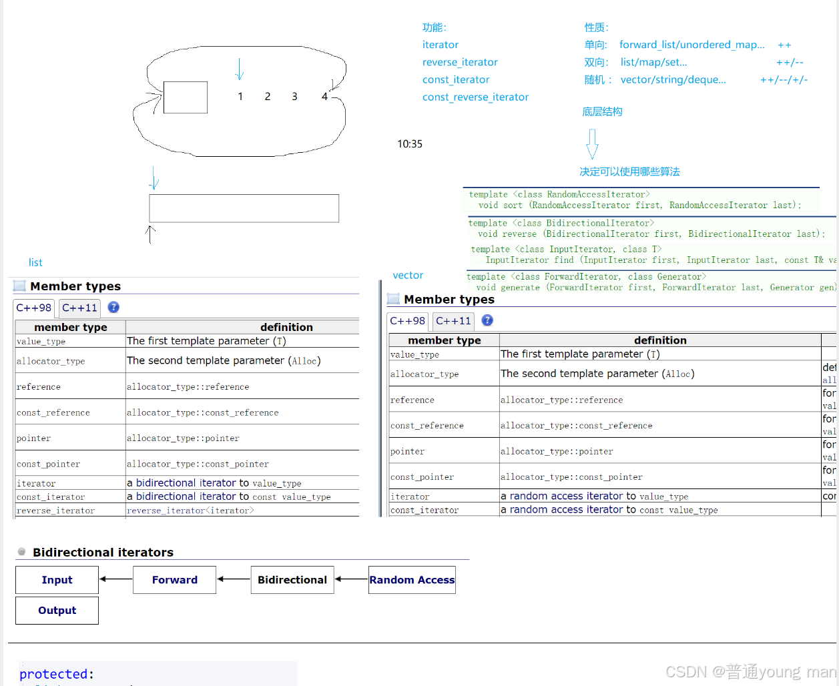839x686 pixels.
Task: Click the '决定可以使用哪些算法' text
Action: pos(629,171)
